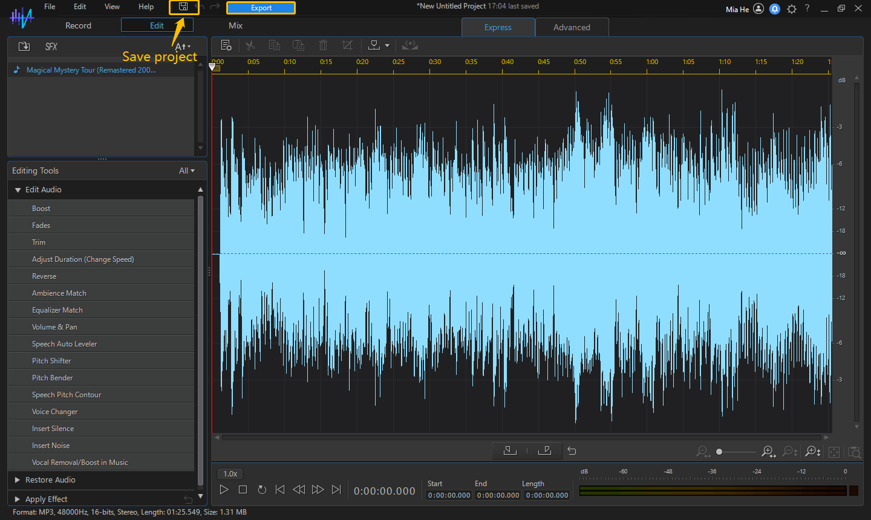Open Adjust Duration (Change Speed) tool
Image resolution: width=871 pixels, height=520 pixels.
(101, 259)
